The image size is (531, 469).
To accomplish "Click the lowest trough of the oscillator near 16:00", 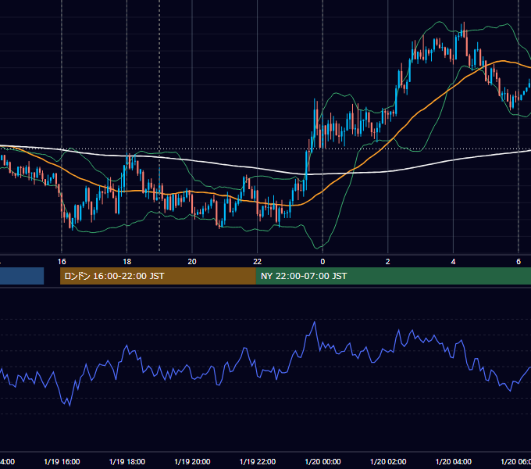I will click(69, 405).
